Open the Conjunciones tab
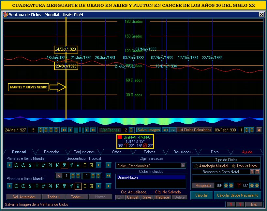This screenshot has height=211, width=267. [84, 152]
